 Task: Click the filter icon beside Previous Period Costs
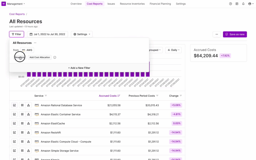click(157, 96)
